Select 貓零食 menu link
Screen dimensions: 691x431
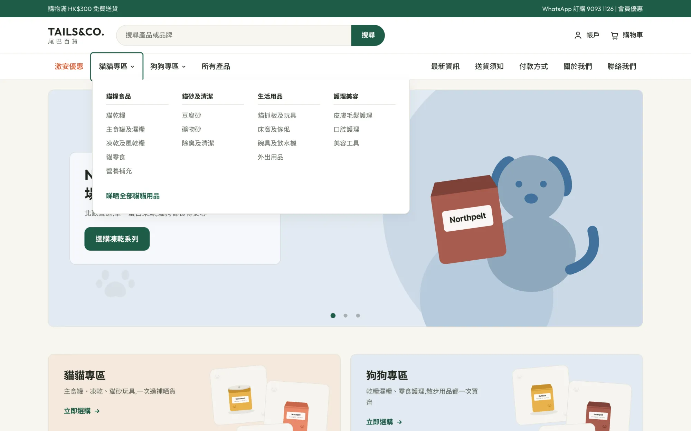tap(116, 157)
